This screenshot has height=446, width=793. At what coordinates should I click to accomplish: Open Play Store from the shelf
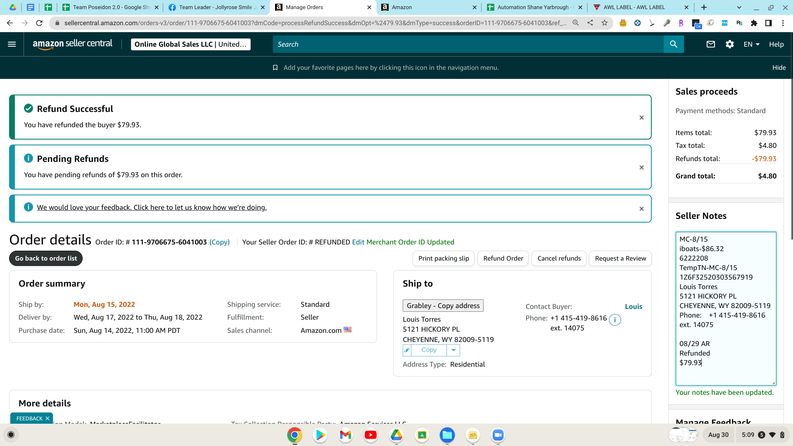click(x=320, y=435)
